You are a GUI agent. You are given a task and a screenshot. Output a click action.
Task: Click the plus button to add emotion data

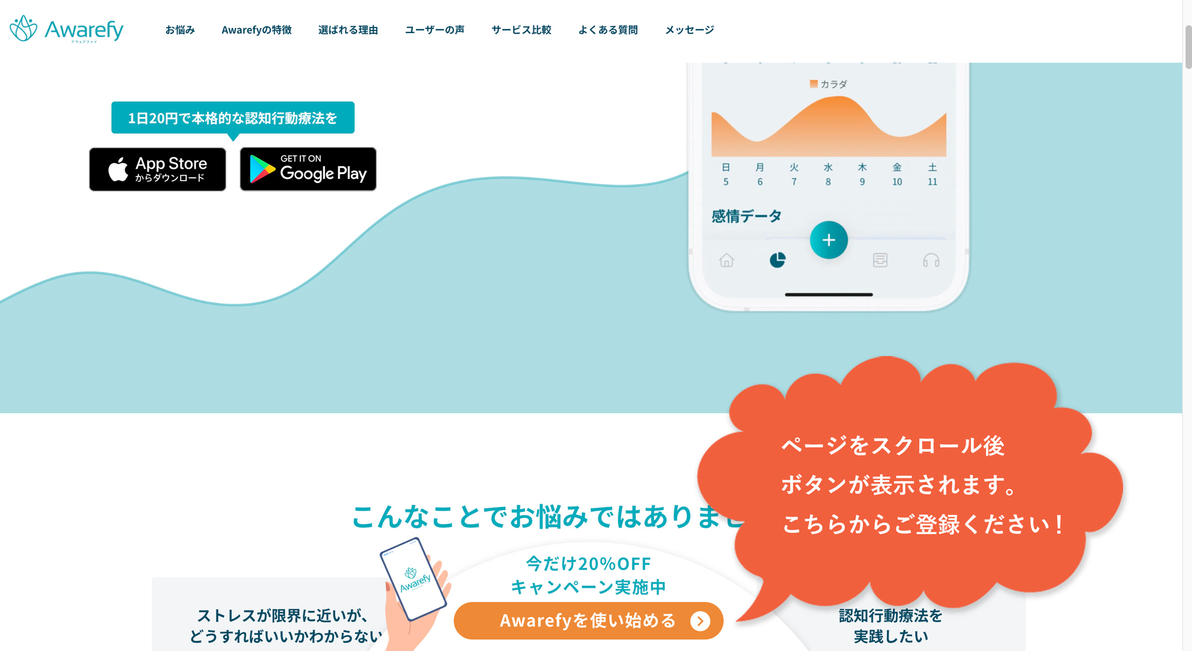(x=828, y=240)
